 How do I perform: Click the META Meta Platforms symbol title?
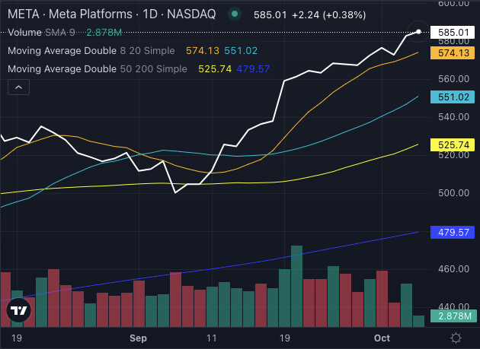tap(111, 14)
